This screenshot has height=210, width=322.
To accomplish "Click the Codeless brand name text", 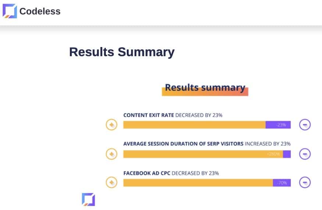I will pyautogui.click(x=40, y=11).
